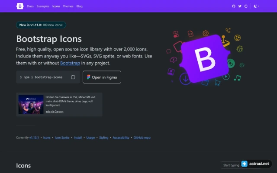This screenshot has width=277, height=173.
Task: Click the Bootstrap logo in navbar
Action: click(x=20, y=6)
